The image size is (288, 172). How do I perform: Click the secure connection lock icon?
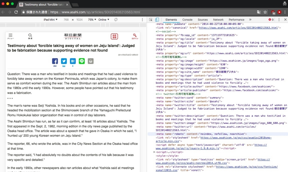pos(24,12)
